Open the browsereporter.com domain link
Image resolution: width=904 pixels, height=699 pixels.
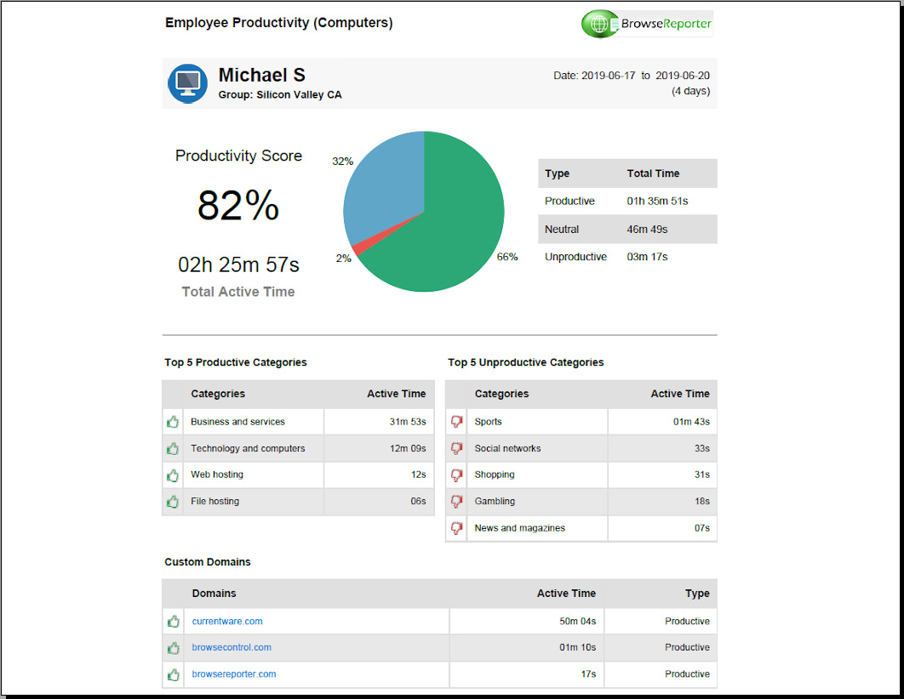[234, 674]
